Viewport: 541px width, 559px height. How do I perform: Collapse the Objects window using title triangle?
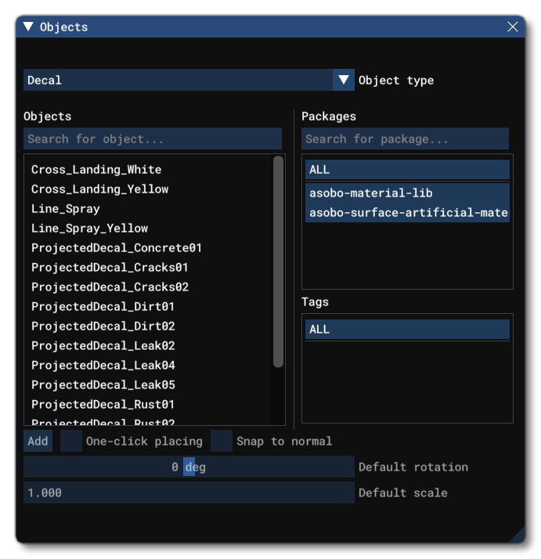[29, 27]
